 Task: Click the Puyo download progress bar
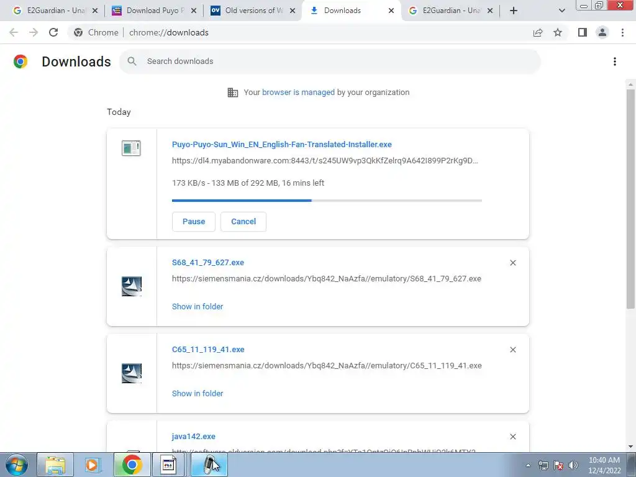point(327,201)
